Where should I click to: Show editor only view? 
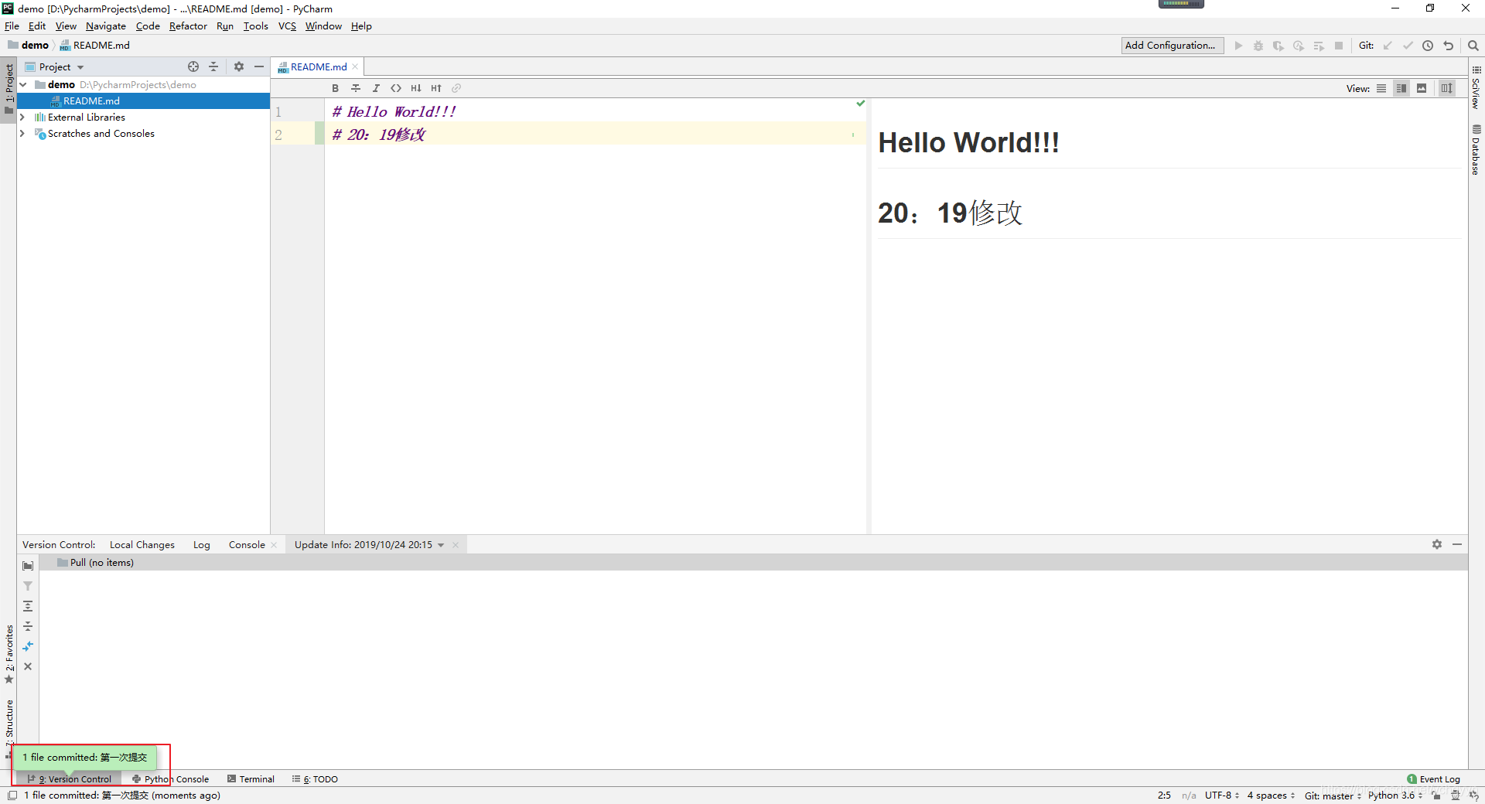click(x=1381, y=88)
